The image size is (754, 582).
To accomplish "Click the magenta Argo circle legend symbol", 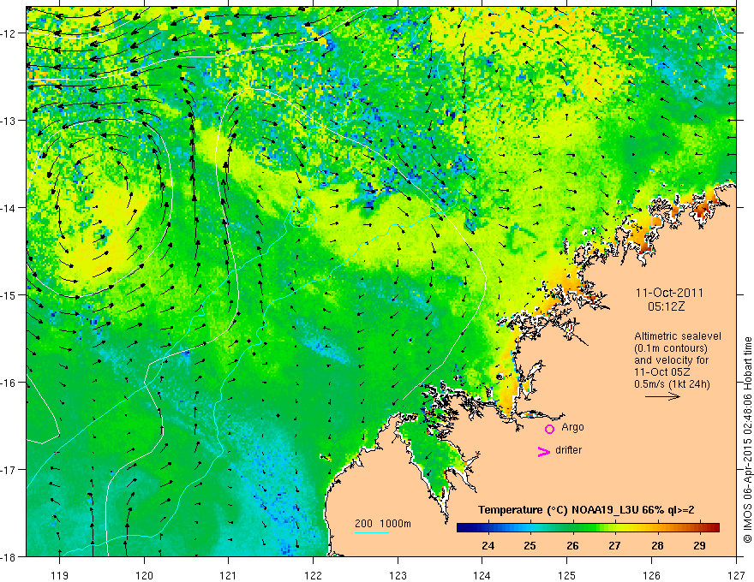I will [x=549, y=428].
